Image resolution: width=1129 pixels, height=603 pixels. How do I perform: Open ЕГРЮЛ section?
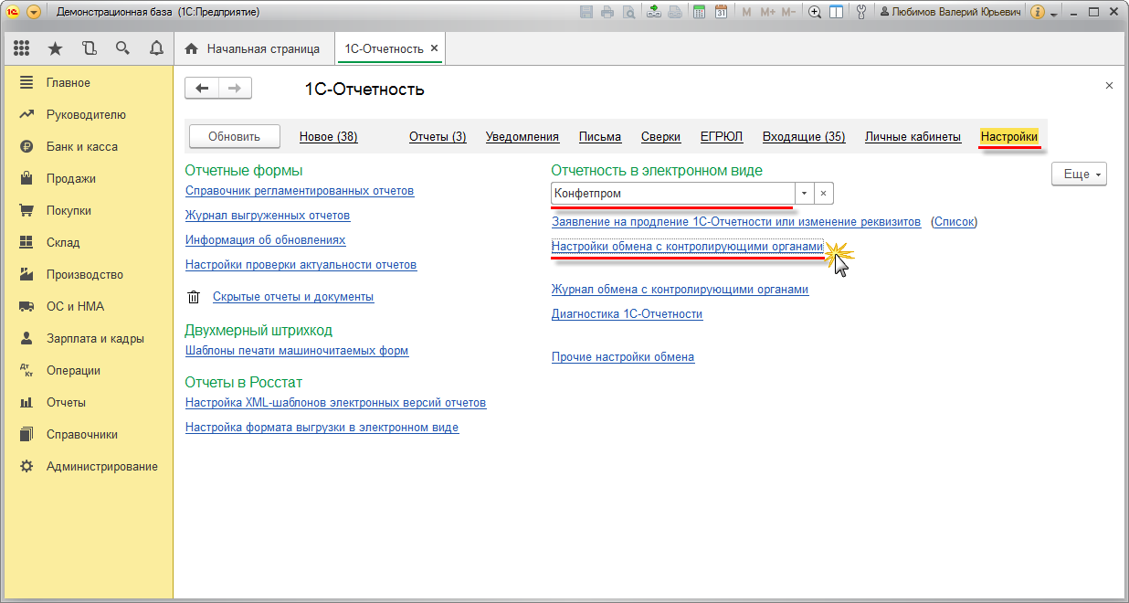[x=722, y=136]
